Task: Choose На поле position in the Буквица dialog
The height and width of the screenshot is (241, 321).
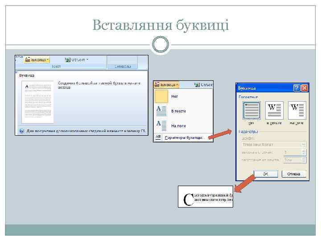Action: (297, 111)
